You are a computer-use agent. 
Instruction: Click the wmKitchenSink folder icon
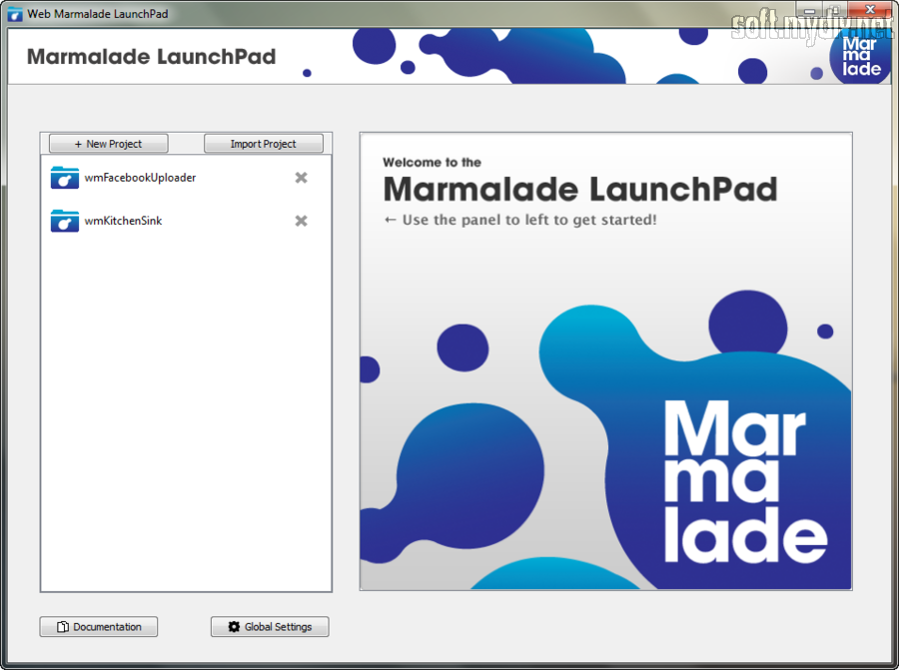click(65, 220)
